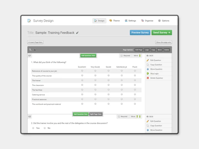Click the Q1 Copy Question pages icon

click(148, 65)
